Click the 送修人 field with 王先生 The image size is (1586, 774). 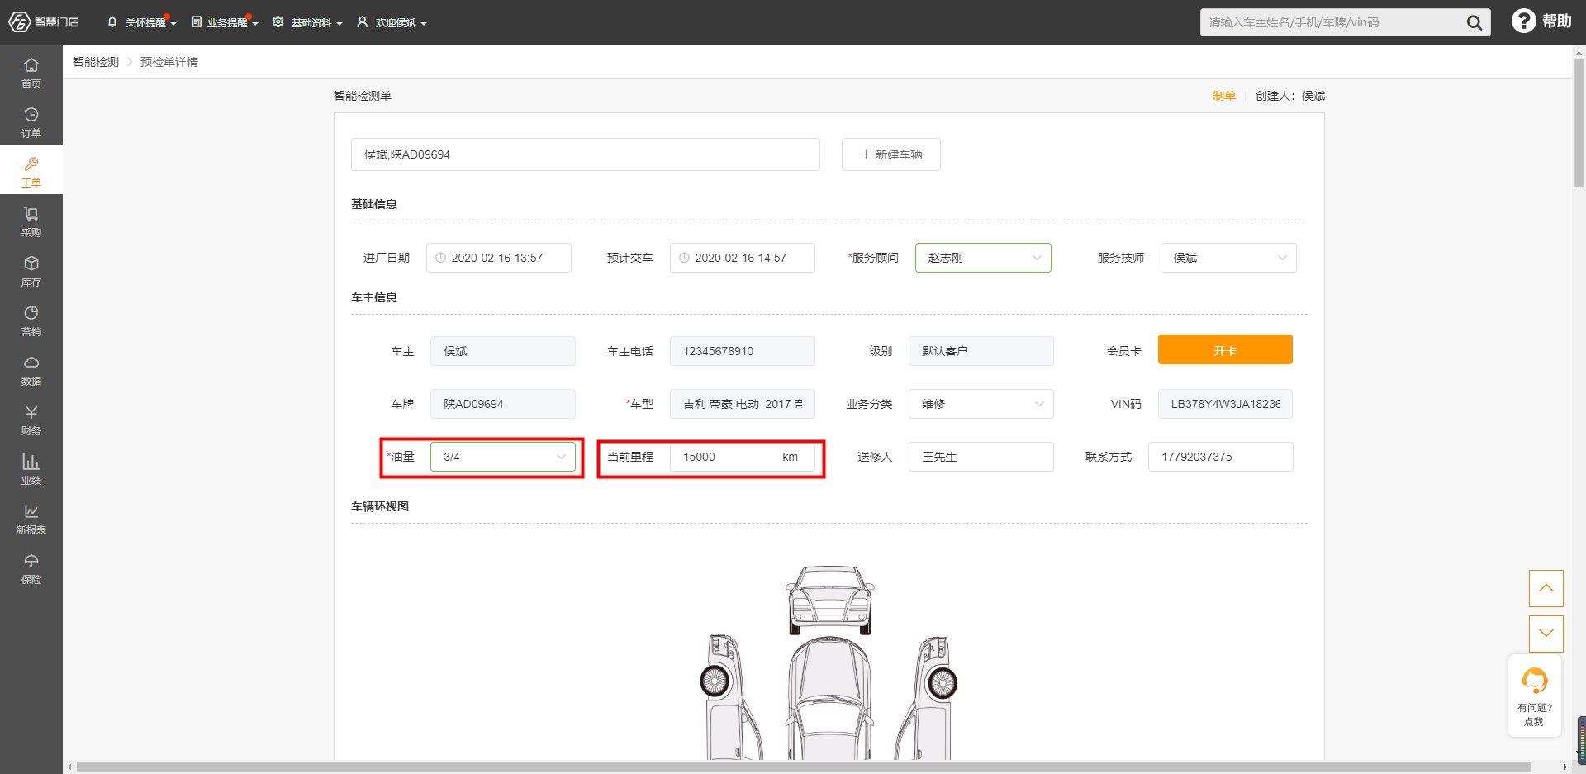tap(981, 457)
